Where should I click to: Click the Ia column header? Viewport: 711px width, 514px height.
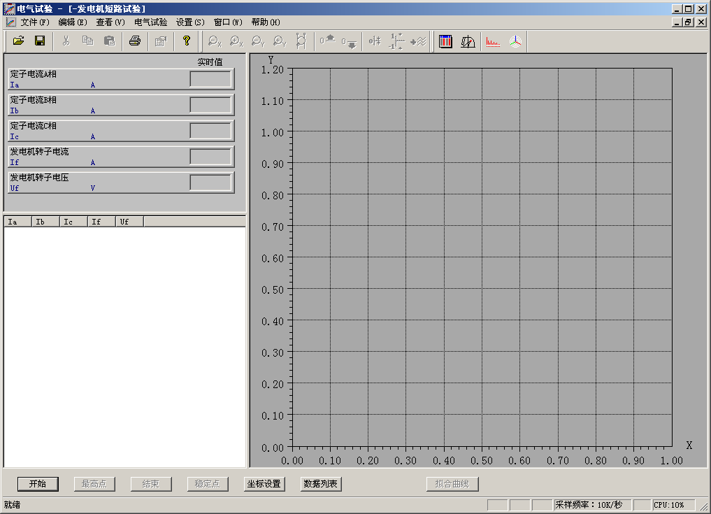(x=17, y=222)
